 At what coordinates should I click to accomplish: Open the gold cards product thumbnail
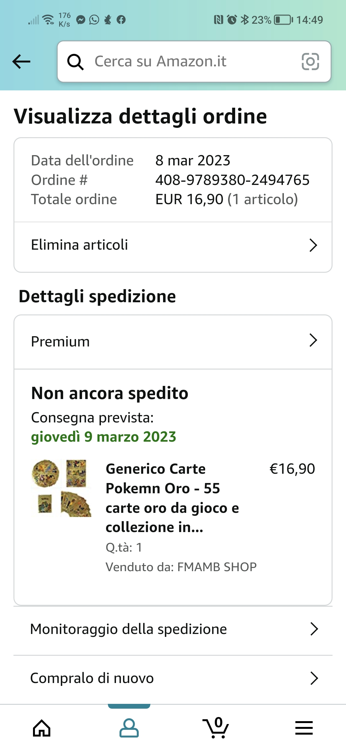pos(62,488)
